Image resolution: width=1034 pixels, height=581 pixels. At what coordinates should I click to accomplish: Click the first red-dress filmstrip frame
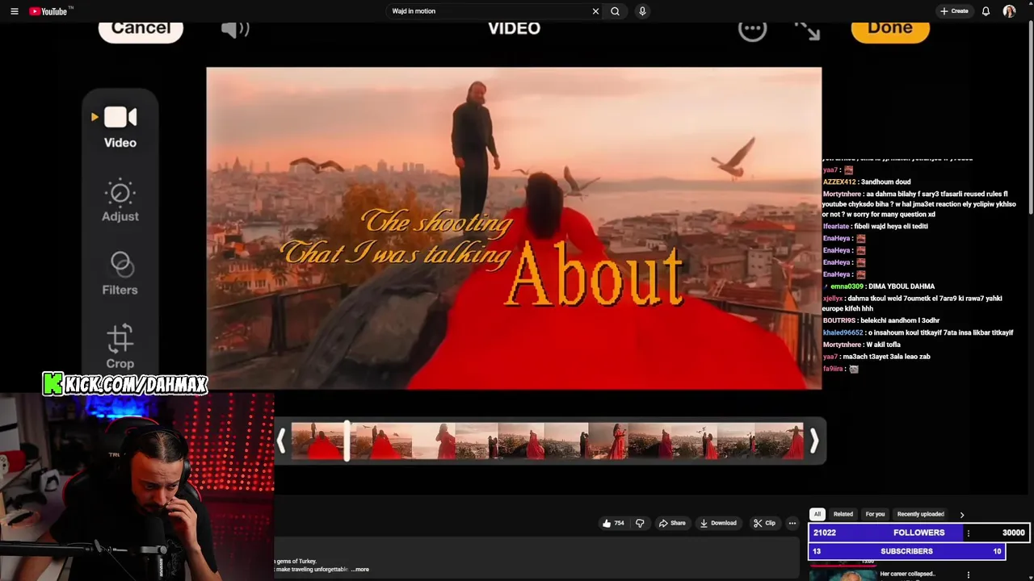pyautogui.click(x=319, y=441)
